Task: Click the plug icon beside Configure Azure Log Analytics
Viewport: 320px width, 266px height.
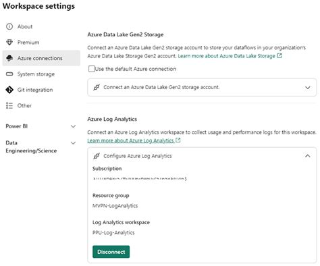Action: (97, 156)
